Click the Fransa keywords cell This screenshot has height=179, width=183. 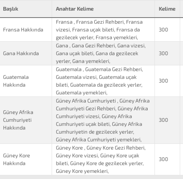(x=103, y=30)
